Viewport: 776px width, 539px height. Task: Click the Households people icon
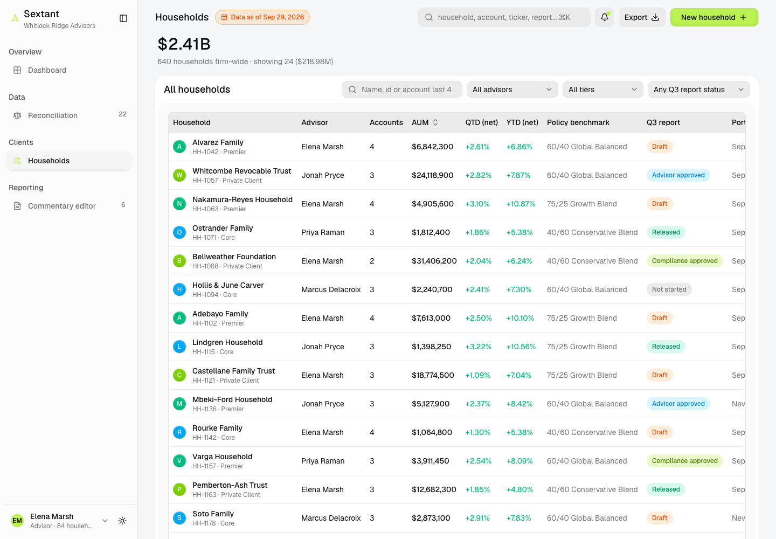tap(17, 161)
